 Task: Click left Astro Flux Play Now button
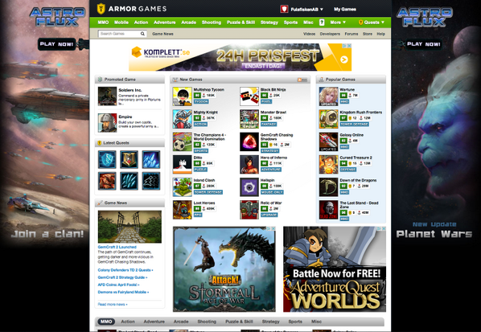point(57,44)
